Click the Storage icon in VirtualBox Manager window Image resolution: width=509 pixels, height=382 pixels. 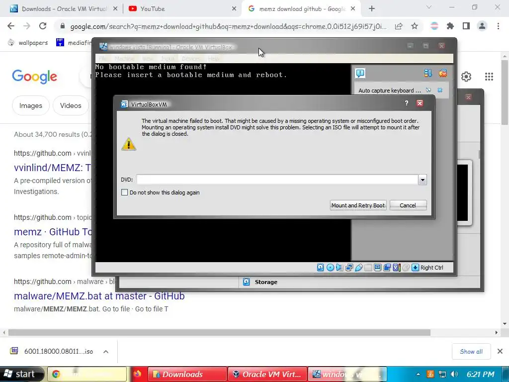point(247,282)
